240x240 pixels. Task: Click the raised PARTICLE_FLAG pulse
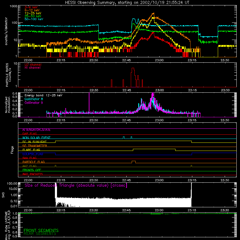click(133, 161)
